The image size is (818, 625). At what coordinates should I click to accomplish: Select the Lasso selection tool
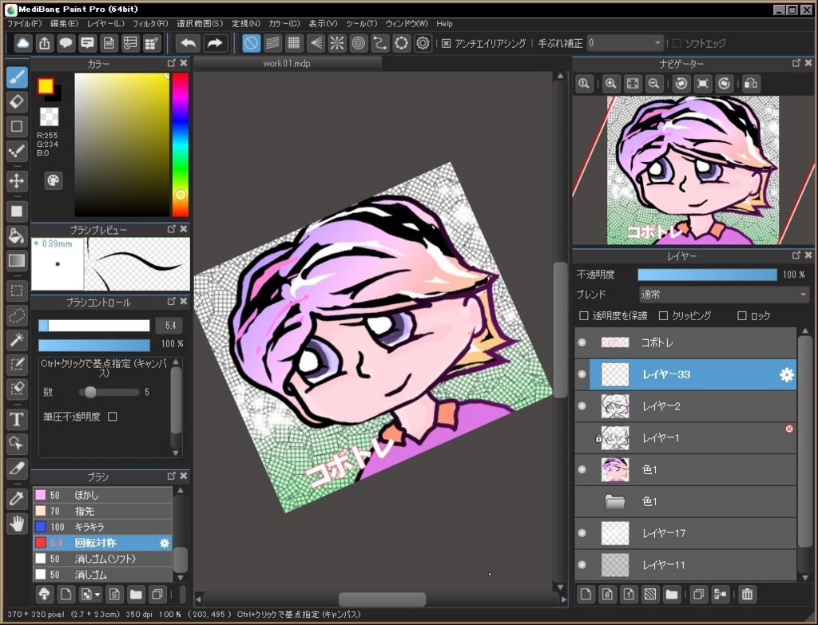click(17, 315)
